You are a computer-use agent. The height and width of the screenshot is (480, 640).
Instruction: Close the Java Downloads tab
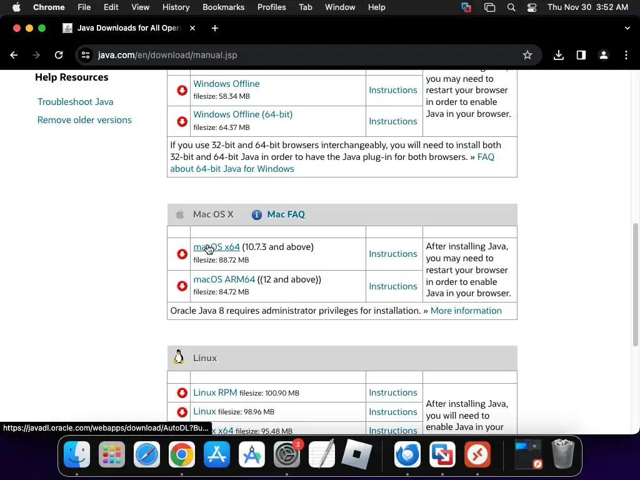[192, 28]
